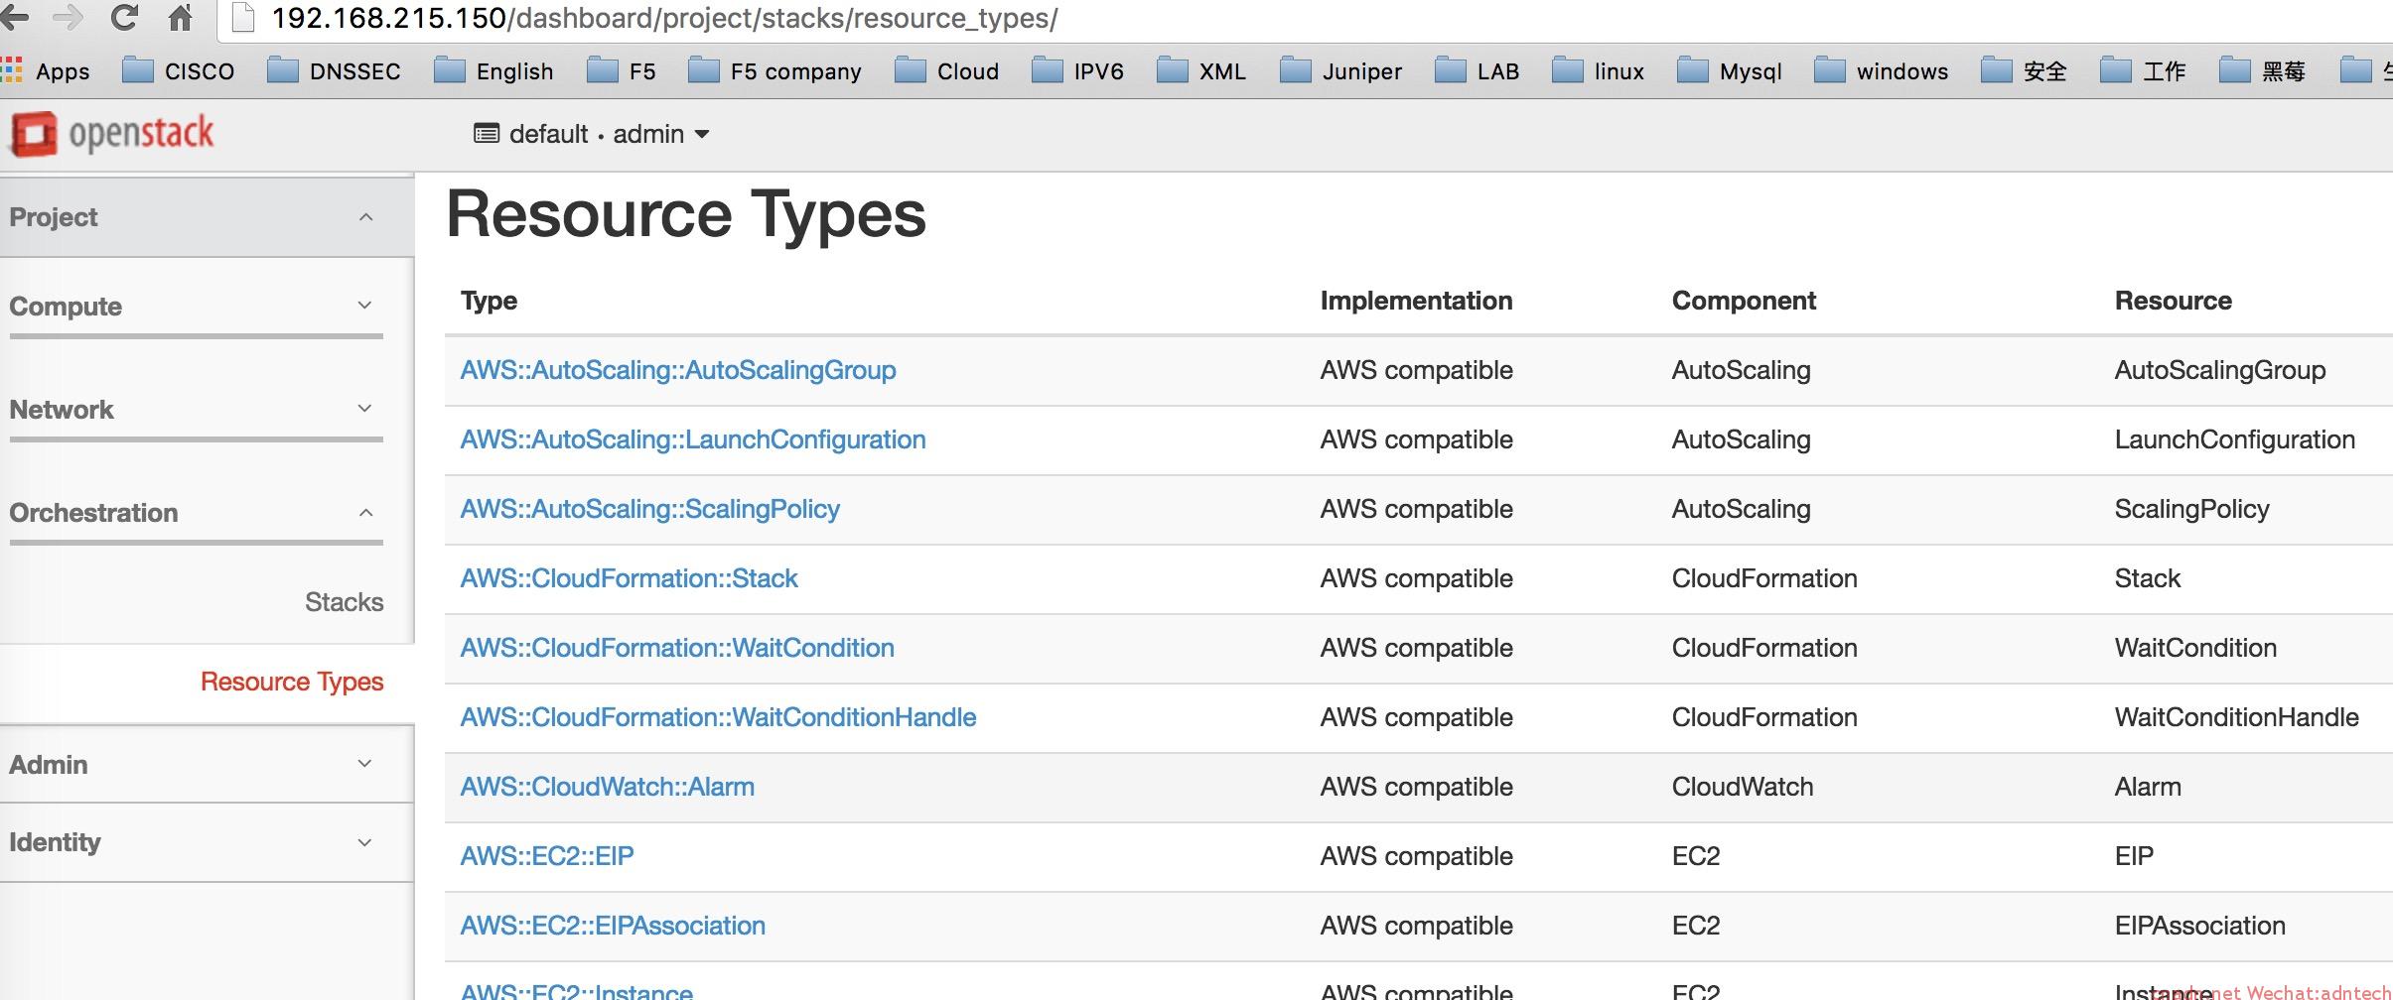Screen dimensions: 2393x1000
Task: Open the DNSSEC bookmark folder
Action: point(334,70)
